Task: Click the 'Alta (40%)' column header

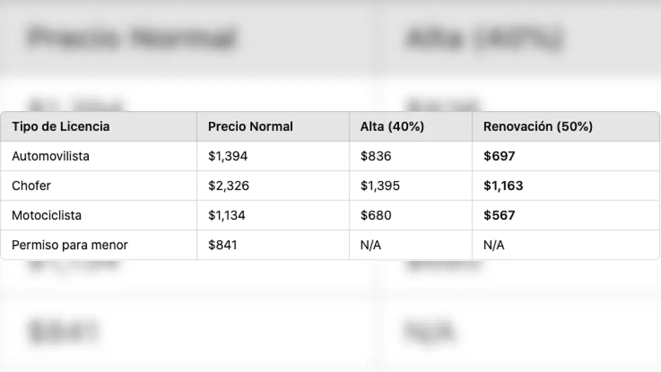Action: click(x=392, y=126)
